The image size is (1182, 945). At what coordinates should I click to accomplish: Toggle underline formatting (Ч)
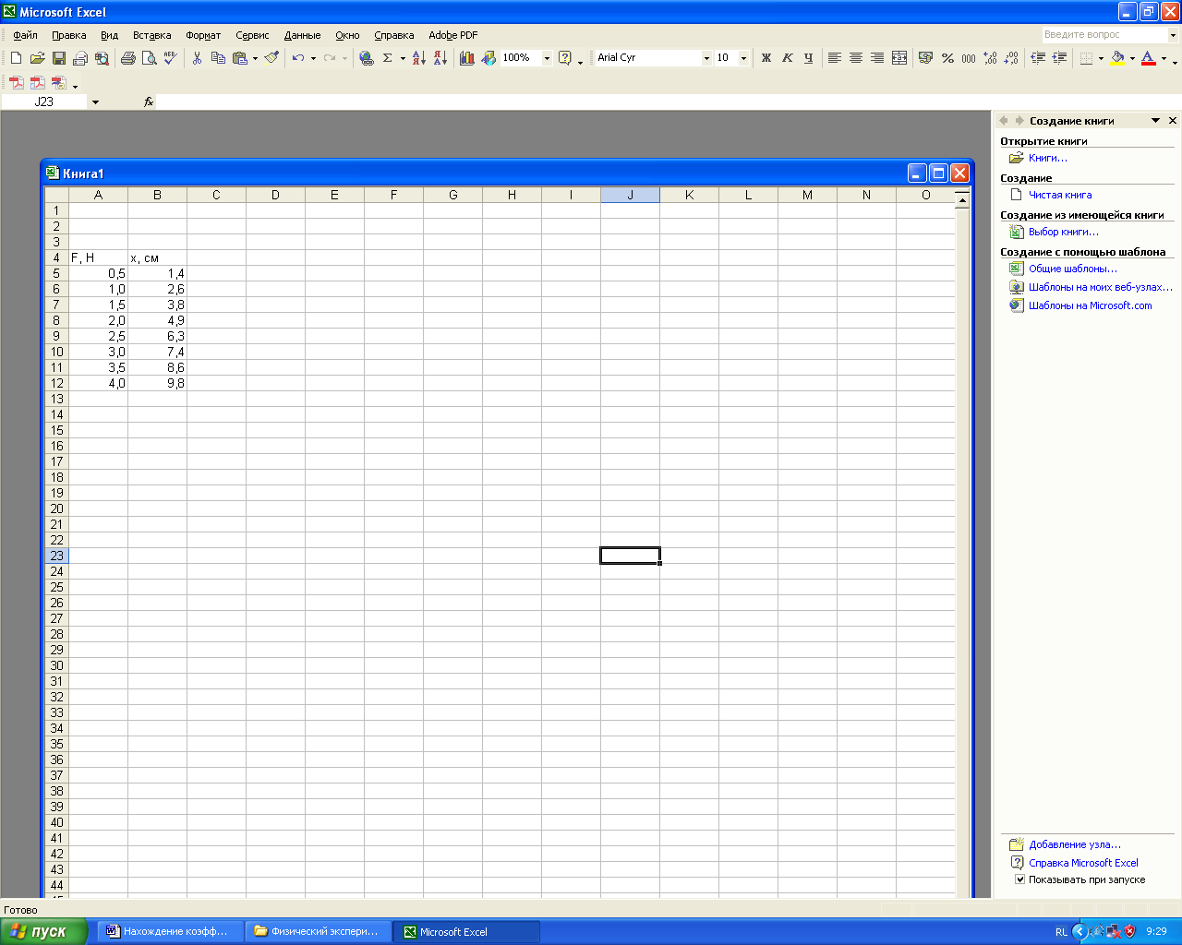pyautogui.click(x=808, y=58)
